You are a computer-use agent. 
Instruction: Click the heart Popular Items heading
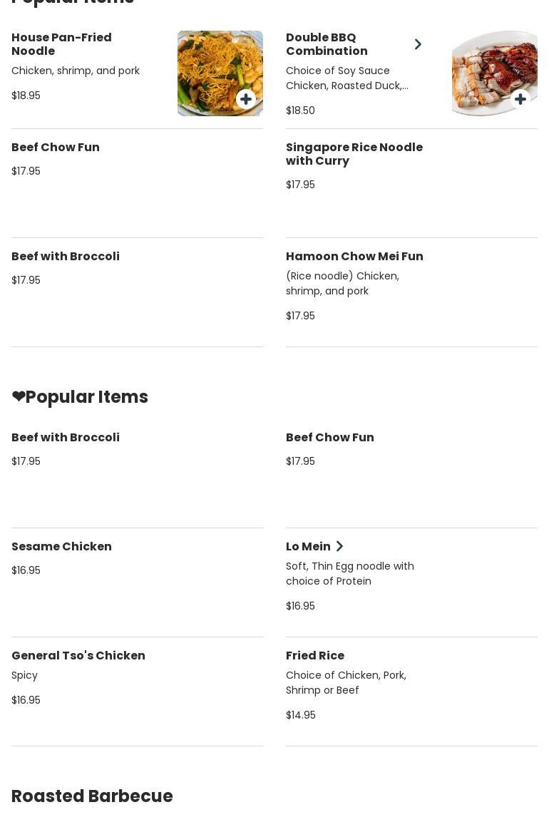pos(80,397)
